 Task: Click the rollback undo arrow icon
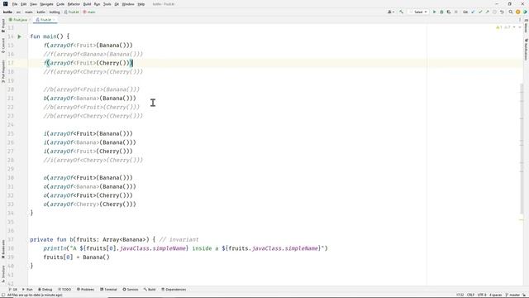click(502, 12)
